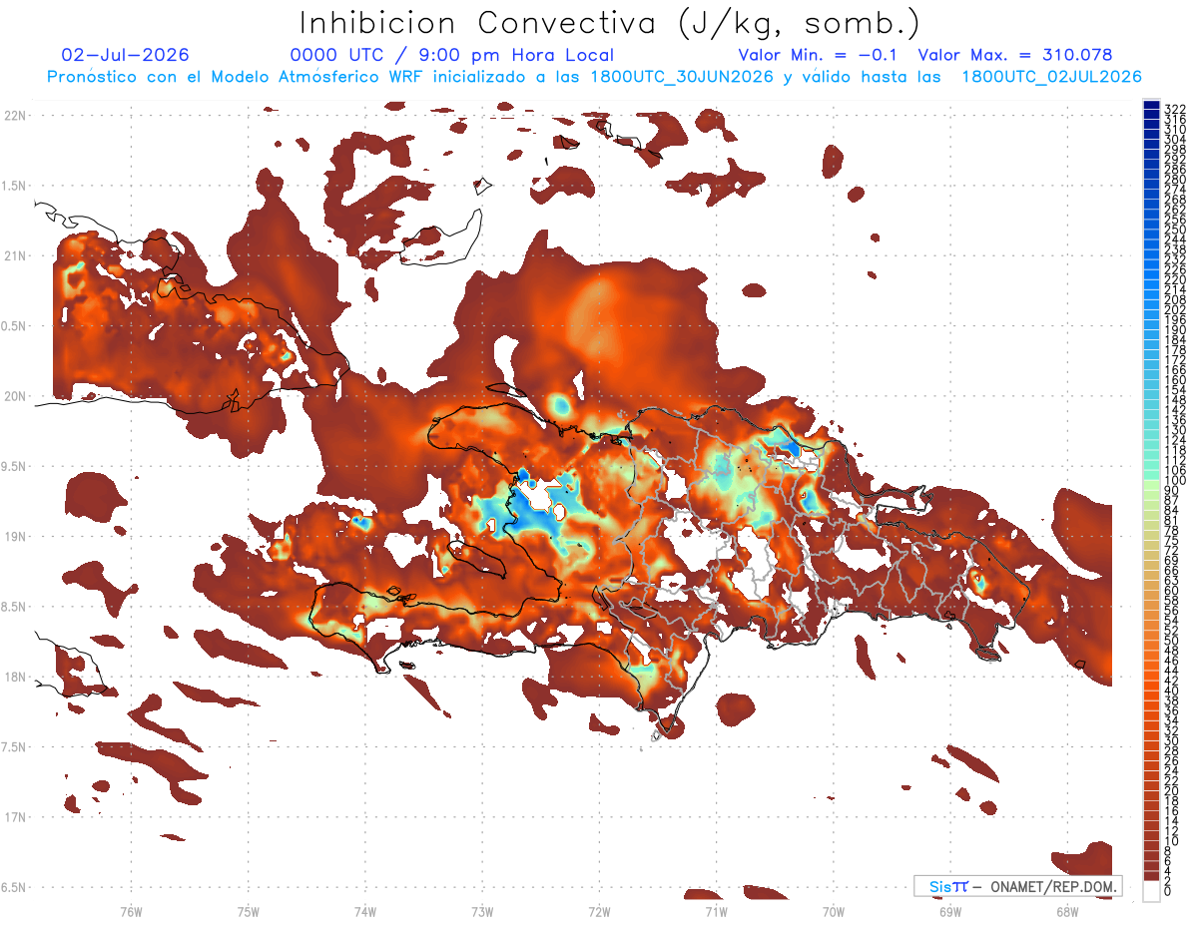Click the darkest navy swatch atop the color scale
This screenshot has height=925, width=1198.
point(1151,105)
